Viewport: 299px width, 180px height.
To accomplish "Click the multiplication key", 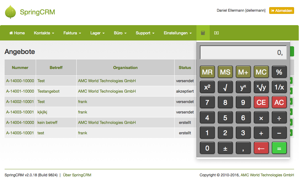I will click(261, 118).
